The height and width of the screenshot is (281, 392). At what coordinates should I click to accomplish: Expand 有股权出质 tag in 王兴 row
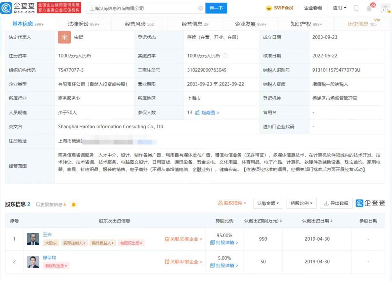(x=131, y=243)
